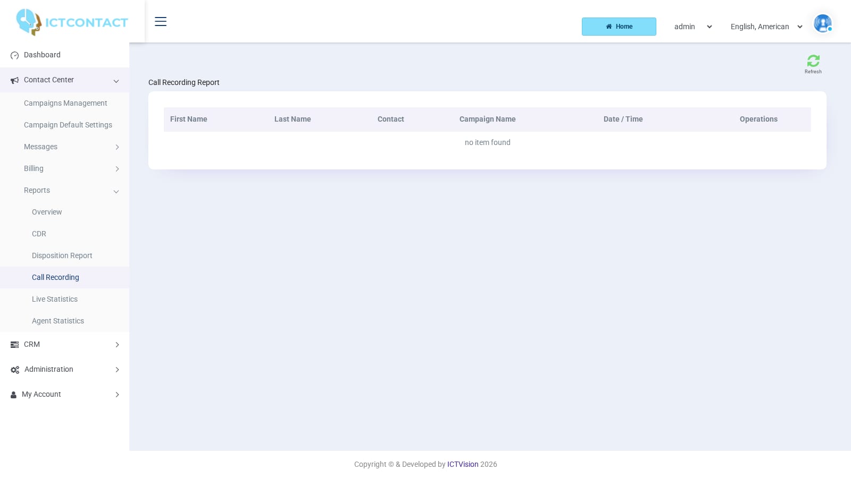Click the Last Name column header
The width and height of the screenshot is (851, 478).
(x=293, y=119)
